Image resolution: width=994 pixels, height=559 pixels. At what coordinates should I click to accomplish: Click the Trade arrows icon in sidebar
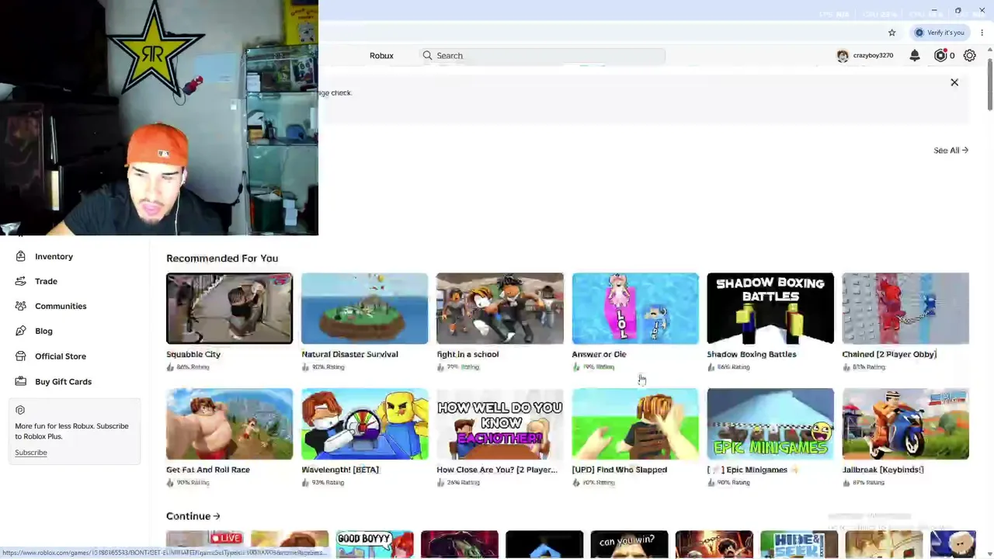21,281
